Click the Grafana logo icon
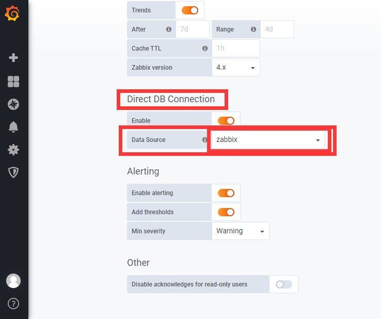The height and width of the screenshot is (319, 381). click(x=12, y=13)
